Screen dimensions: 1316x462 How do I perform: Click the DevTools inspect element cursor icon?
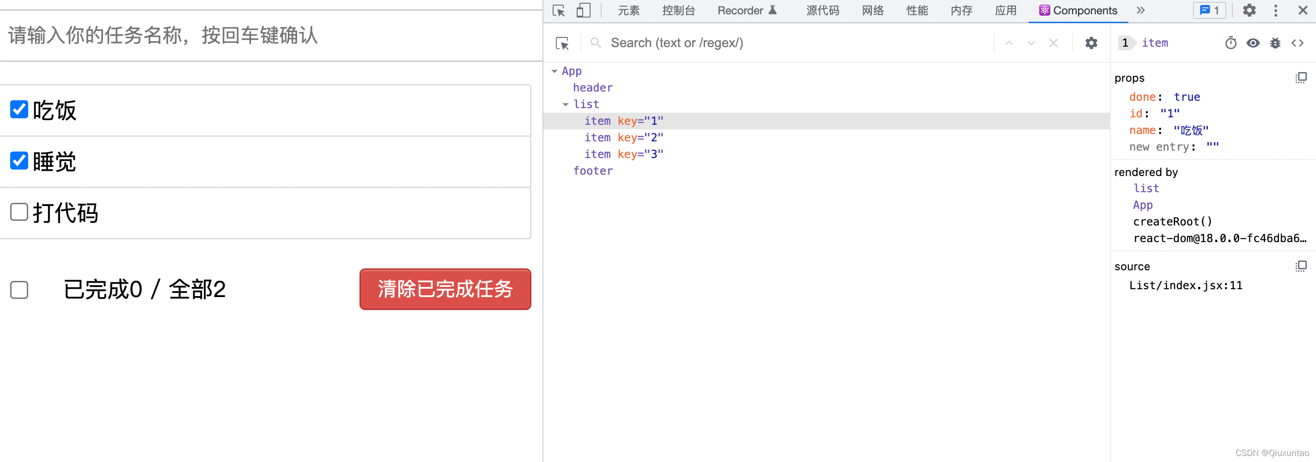click(558, 11)
